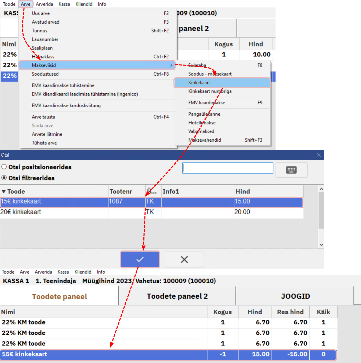Select EMV kaardimakse from submenu
361x363 pixels.
click(207, 103)
